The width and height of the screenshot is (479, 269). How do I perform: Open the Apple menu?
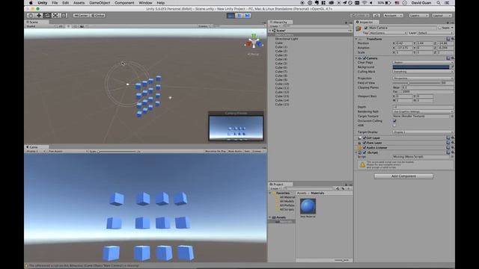point(31,3)
